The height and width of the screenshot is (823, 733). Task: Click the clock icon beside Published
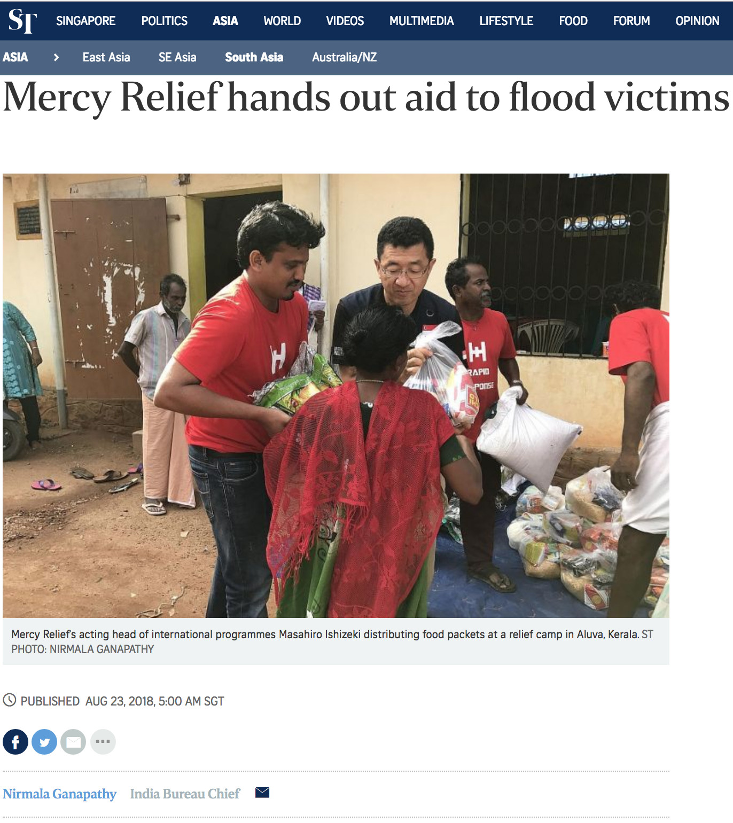[10, 700]
